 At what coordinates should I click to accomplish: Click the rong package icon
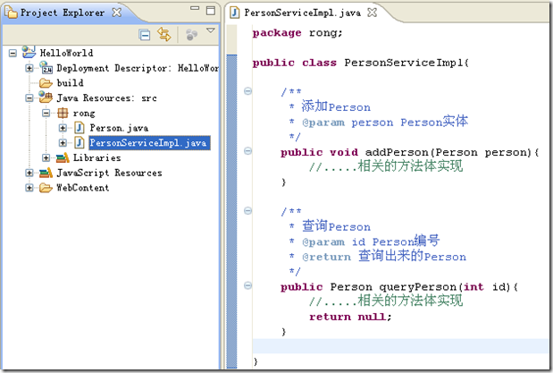63,113
